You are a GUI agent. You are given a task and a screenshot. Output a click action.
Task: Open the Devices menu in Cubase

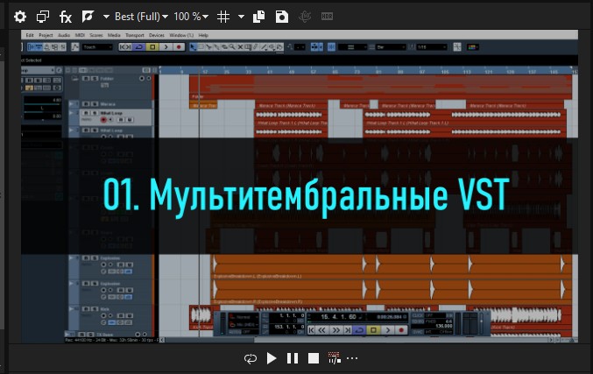click(x=157, y=35)
